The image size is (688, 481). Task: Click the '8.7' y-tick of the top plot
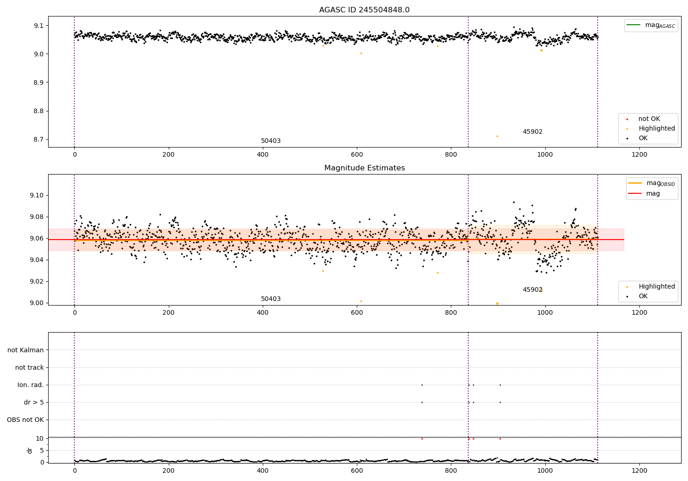[x=39, y=140]
